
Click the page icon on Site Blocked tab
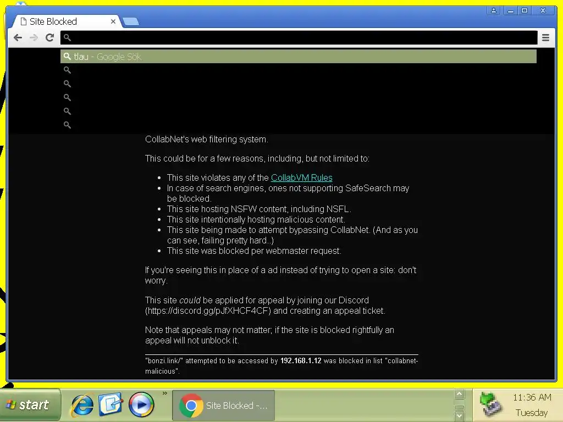pos(23,21)
